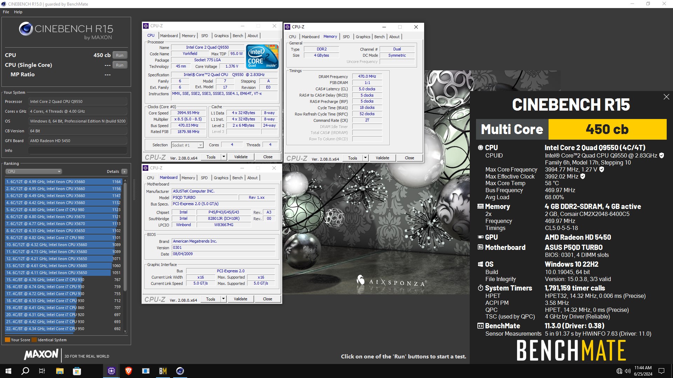The image size is (673, 378).
Task: Open Bench tab in CPU window
Action: coord(238,36)
